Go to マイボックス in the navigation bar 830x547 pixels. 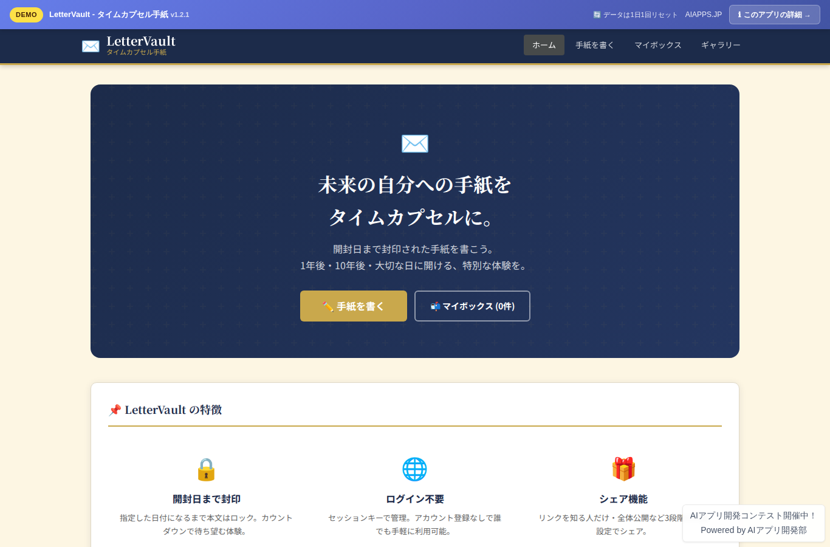click(x=658, y=45)
